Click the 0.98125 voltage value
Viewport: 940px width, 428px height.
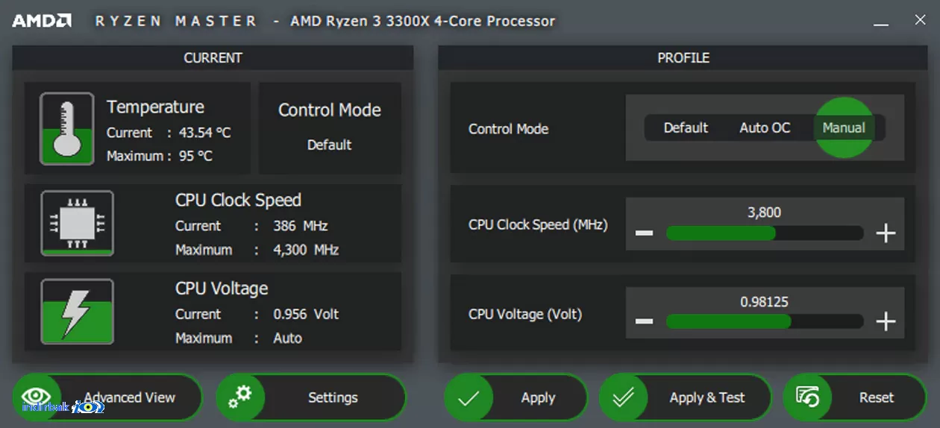tap(765, 302)
